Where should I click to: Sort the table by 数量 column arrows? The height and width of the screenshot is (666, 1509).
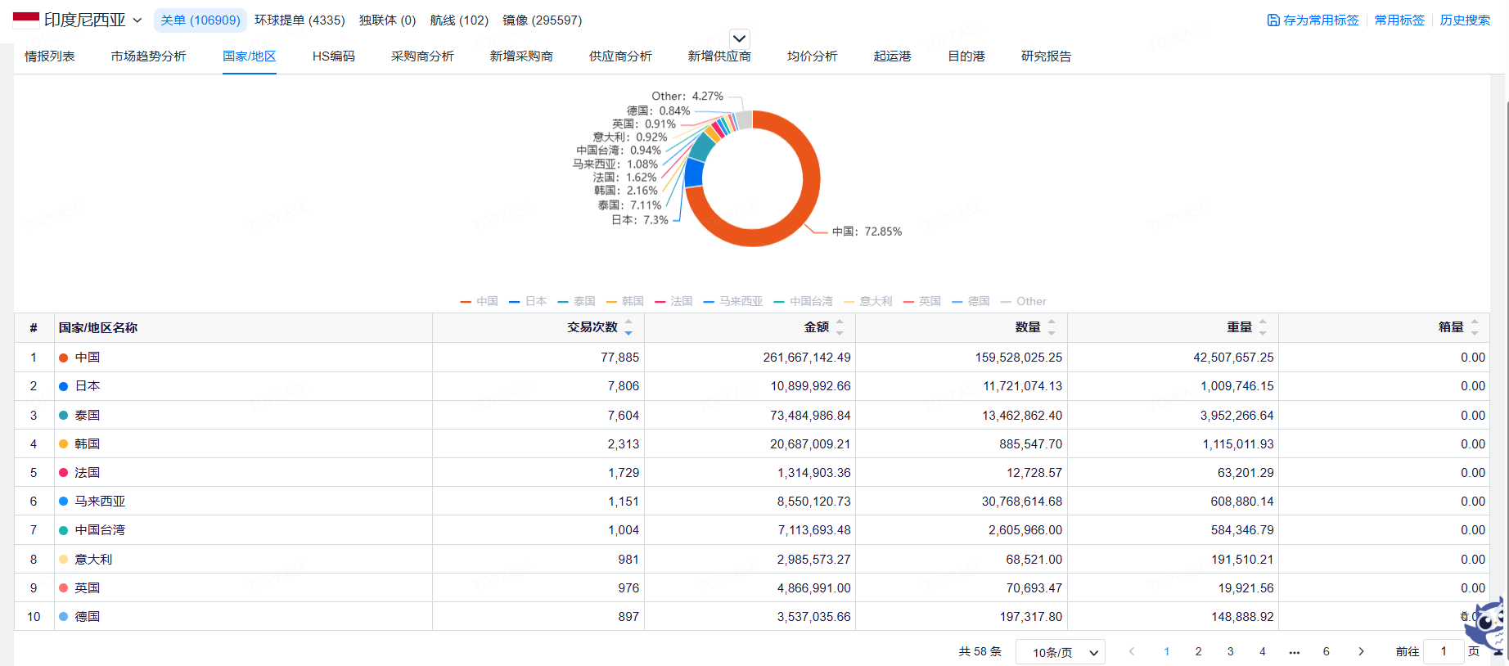(1052, 327)
